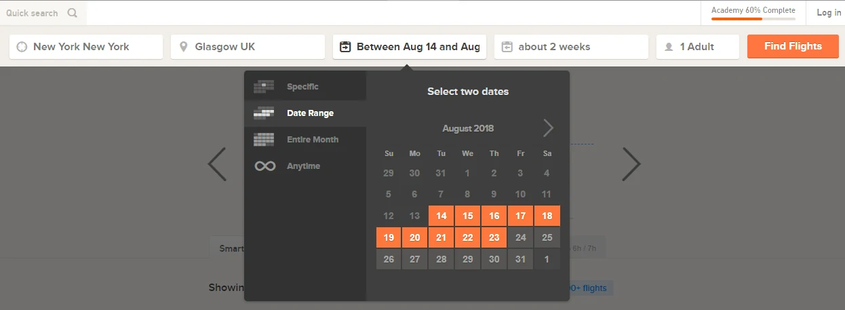Click the departure calendar icon

pos(345,47)
